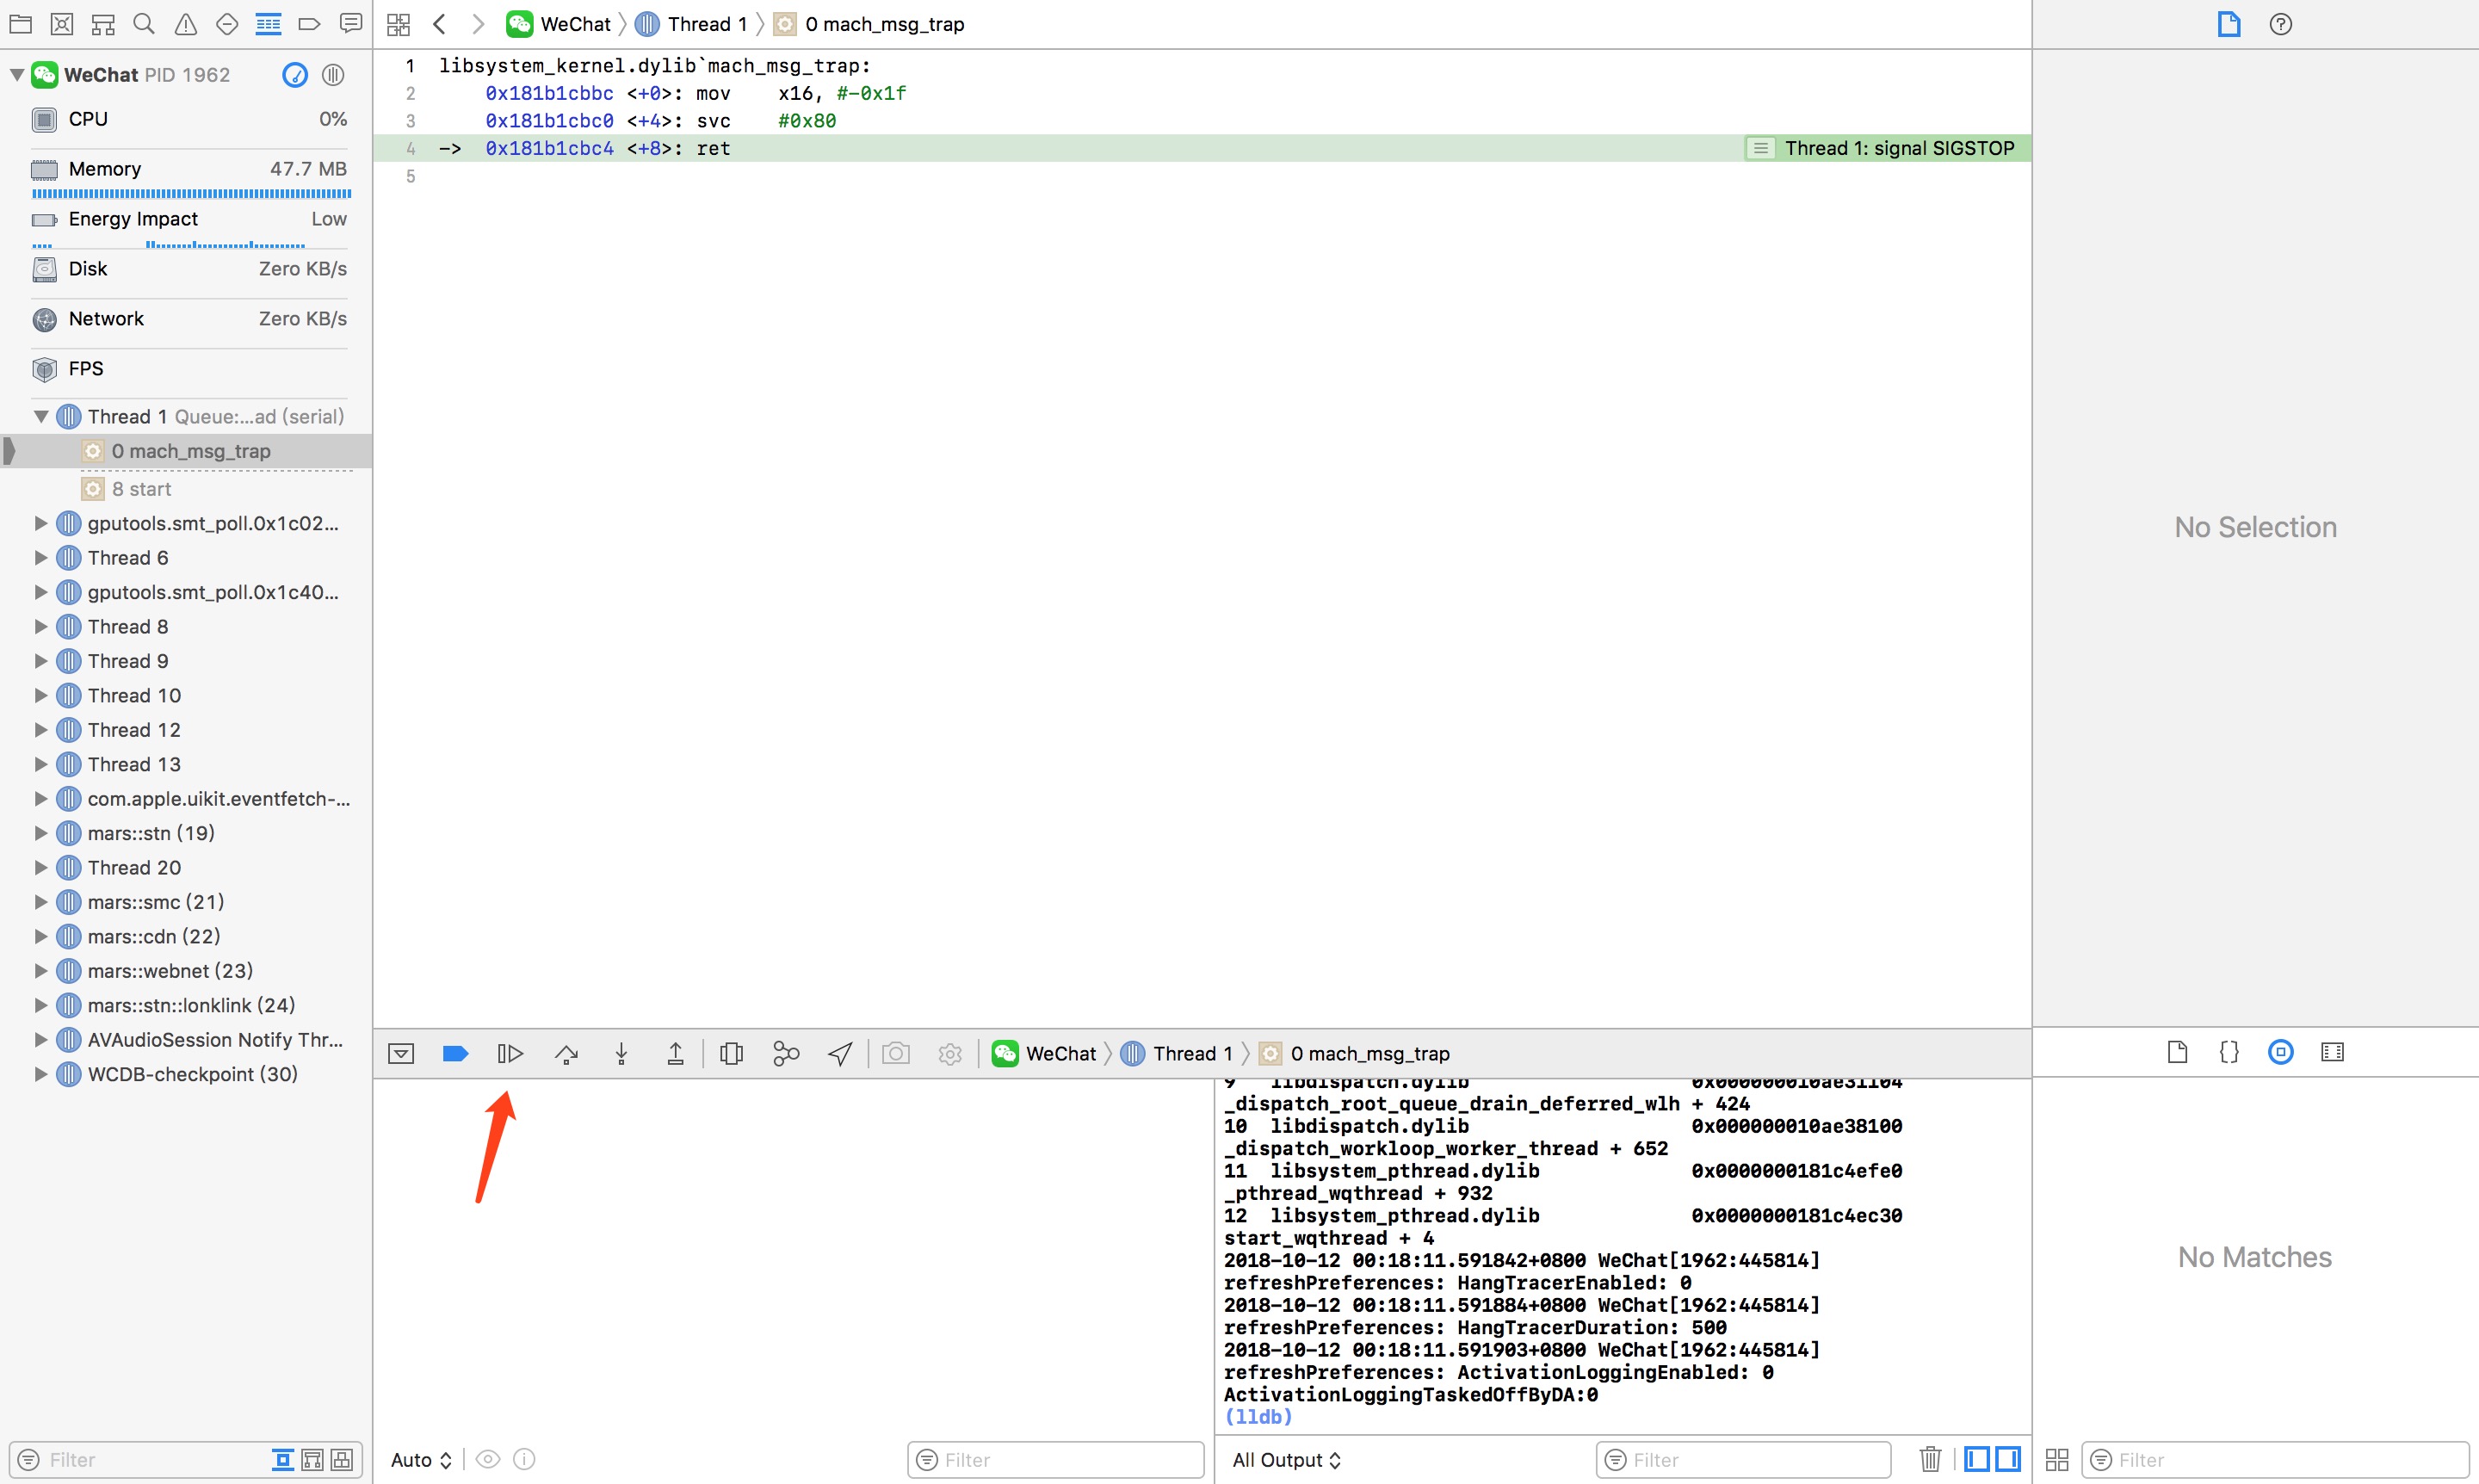Open the Symbol navigator
Screen dimensions: 2479x1484
[x=103, y=24]
